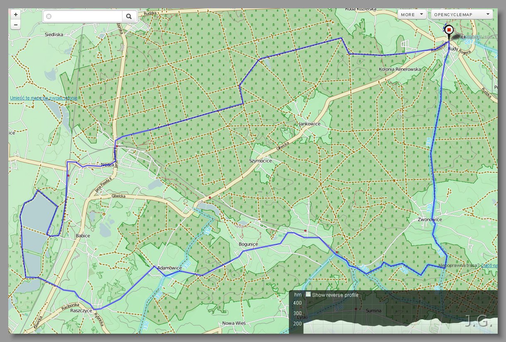Zoom out with the minus button
The width and height of the screenshot is (506, 342).
coord(15,25)
